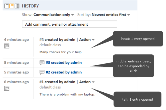
Task: Click #1 created by admin heading
Action: pos(57,82)
